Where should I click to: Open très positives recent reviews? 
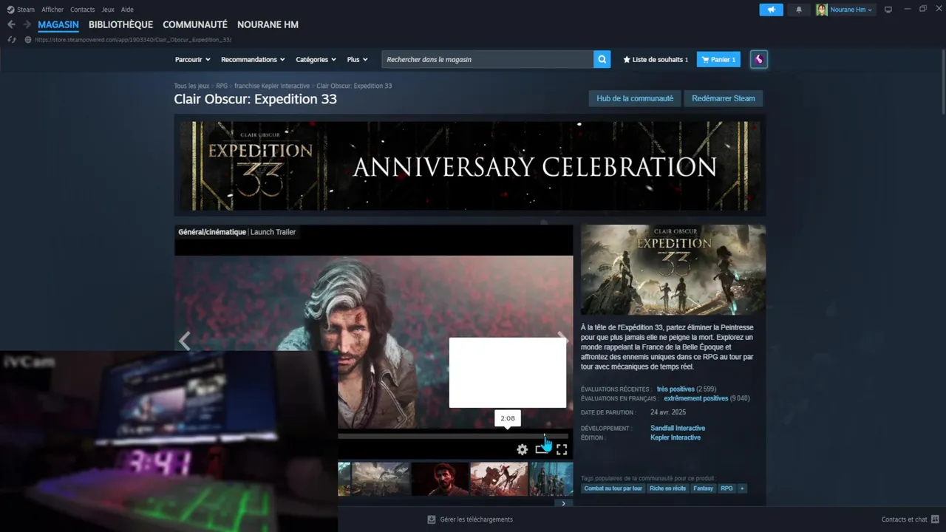pos(676,389)
